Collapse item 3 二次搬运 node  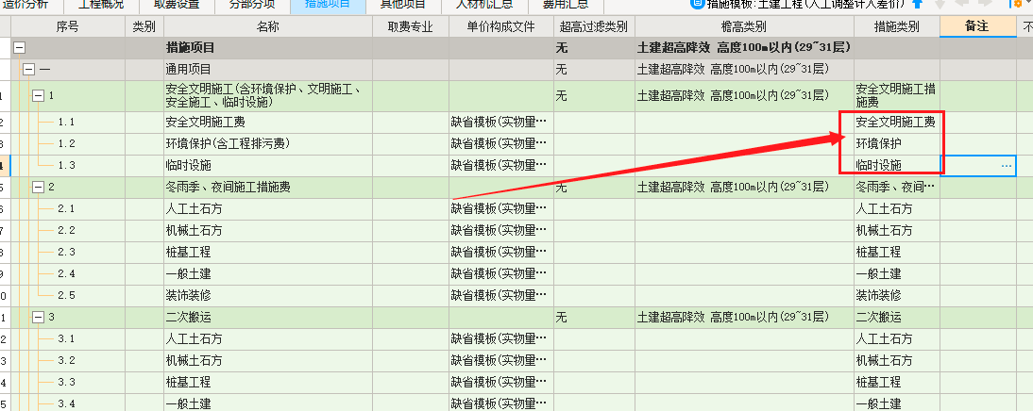coord(38,317)
